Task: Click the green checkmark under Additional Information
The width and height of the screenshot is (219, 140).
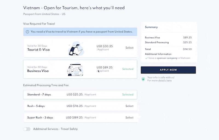Action: pos(146,58)
